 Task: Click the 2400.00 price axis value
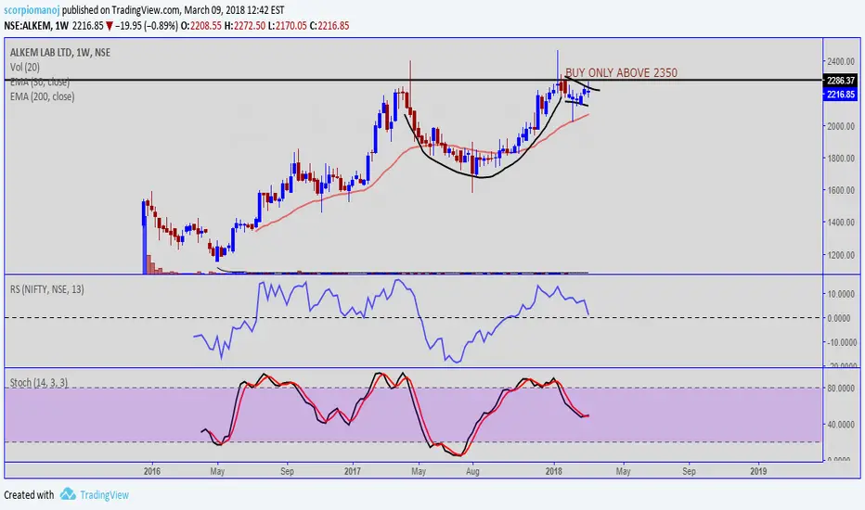[x=840, y=61]
